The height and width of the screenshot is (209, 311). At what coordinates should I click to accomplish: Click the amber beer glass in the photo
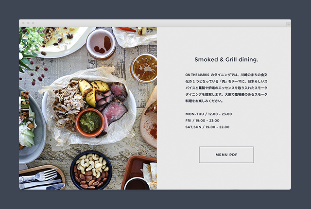click(x=144, y=68)
